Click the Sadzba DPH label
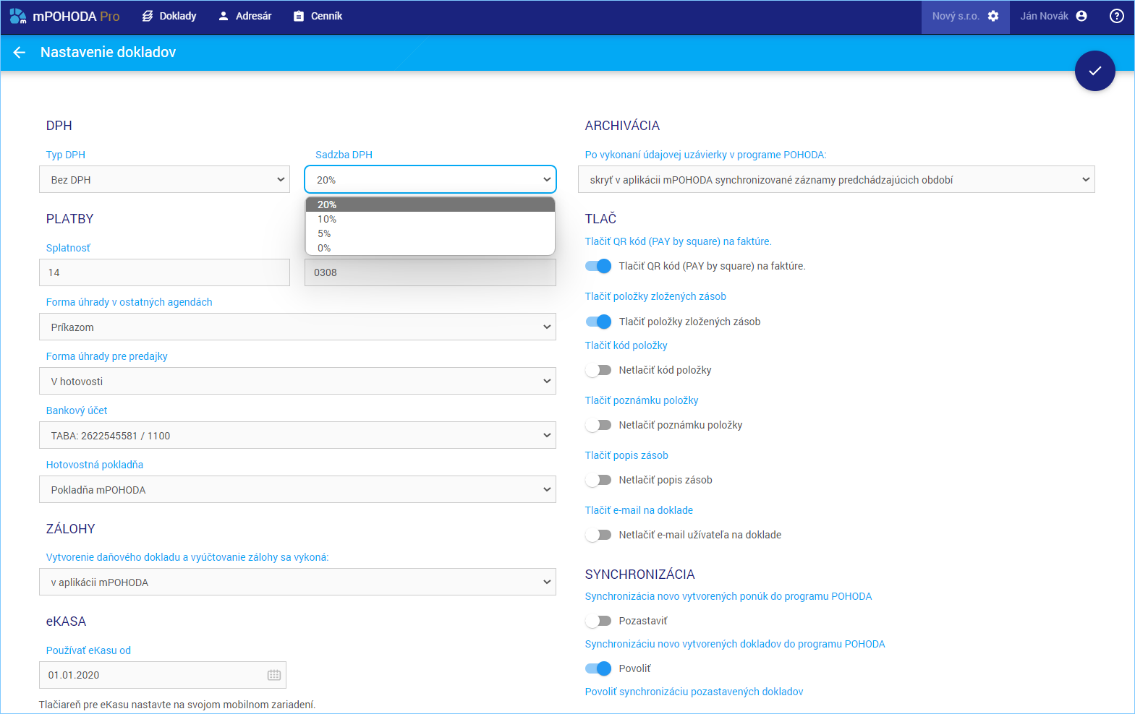 pyautogui.click(x=344, y=155)
